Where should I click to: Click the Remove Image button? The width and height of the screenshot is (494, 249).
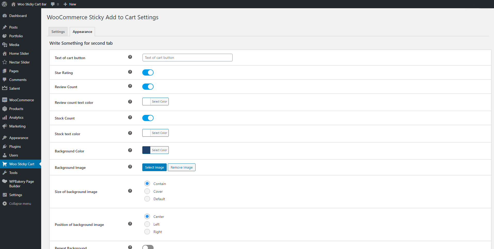[x=181, y=167]
